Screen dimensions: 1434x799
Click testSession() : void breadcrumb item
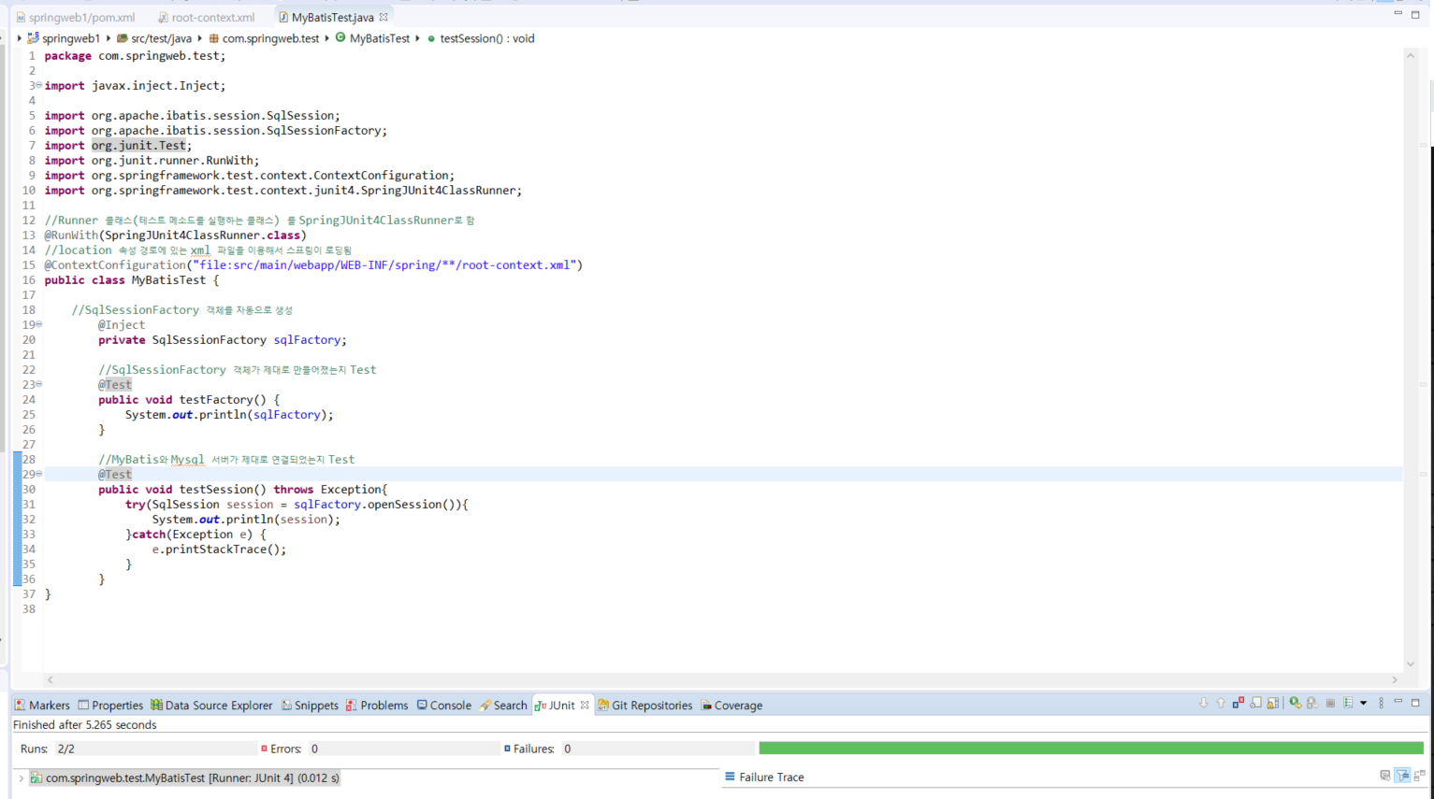click(x=481, y=38)
